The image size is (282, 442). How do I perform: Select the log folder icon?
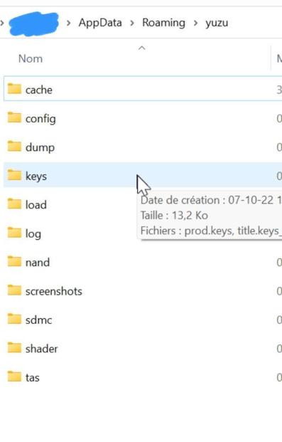click(14, 233)
